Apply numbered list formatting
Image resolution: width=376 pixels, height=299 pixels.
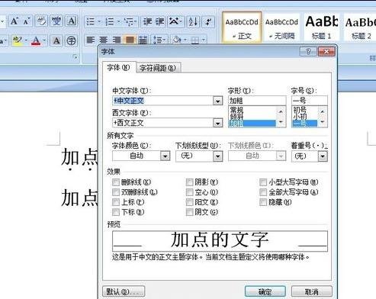pyautogui.click(x=110, y=22)
